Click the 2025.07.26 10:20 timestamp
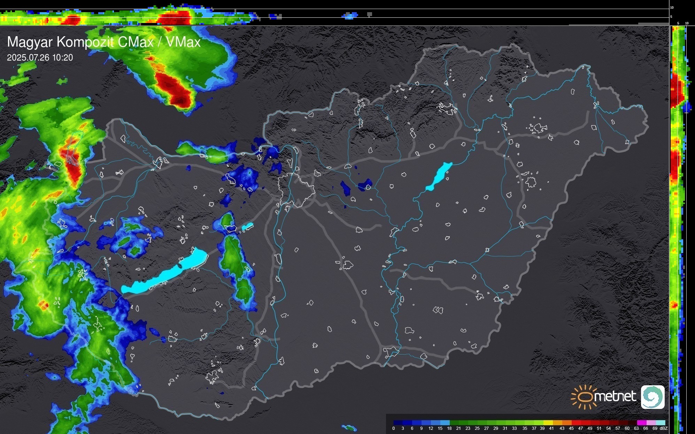The height and width of the screenshot is (434, 695). tap(40, 58)
